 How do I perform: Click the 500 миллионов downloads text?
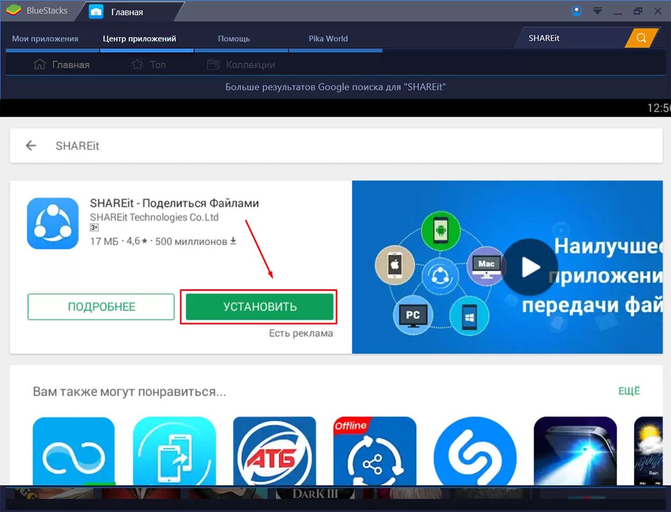191,241
